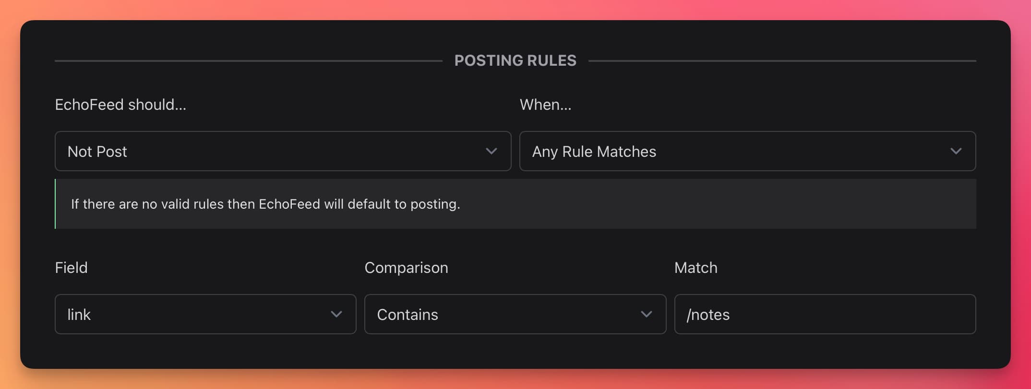Click the chevron arrow beside 'Not Post'
This screenshot has height=389, width=1031.
point(491,151)
